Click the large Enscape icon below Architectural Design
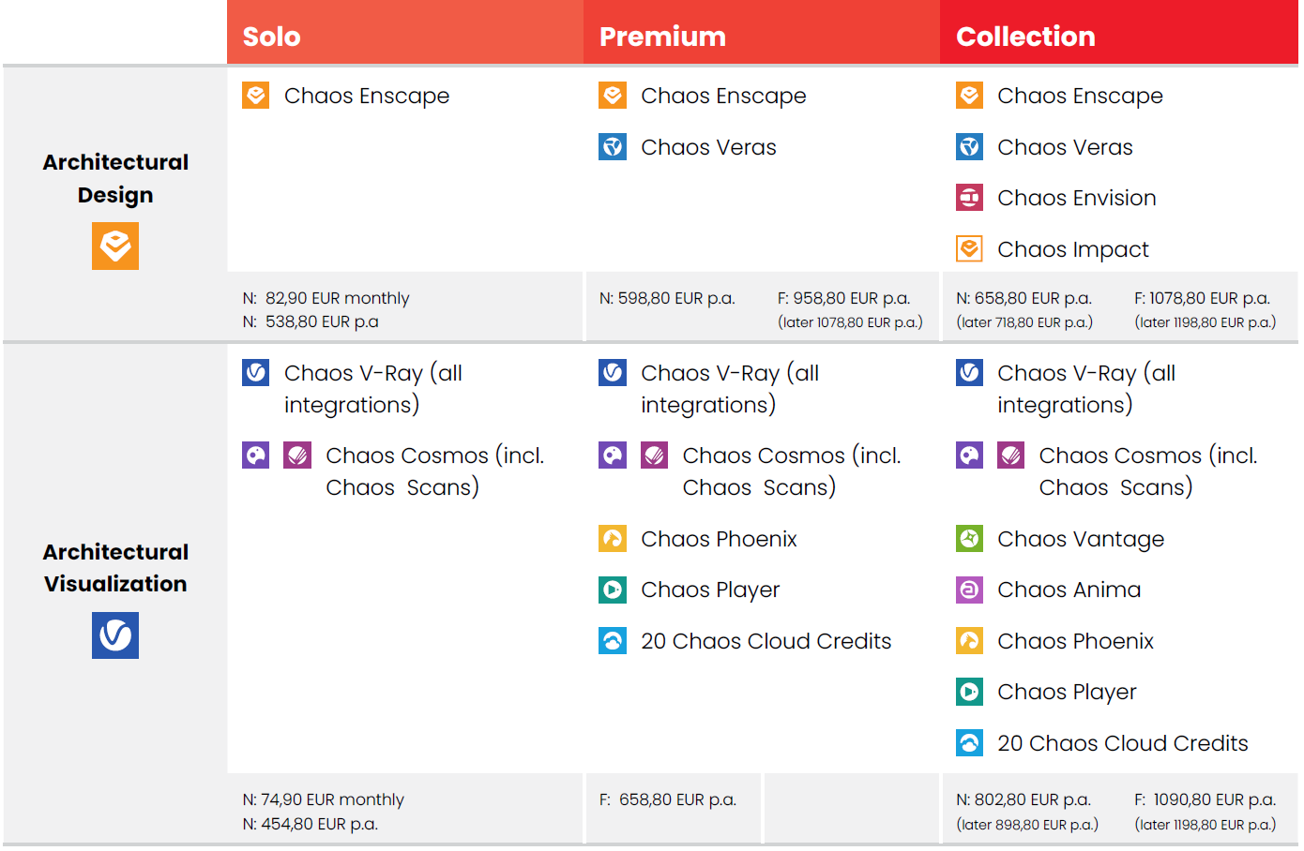 [x=115, y=246]
